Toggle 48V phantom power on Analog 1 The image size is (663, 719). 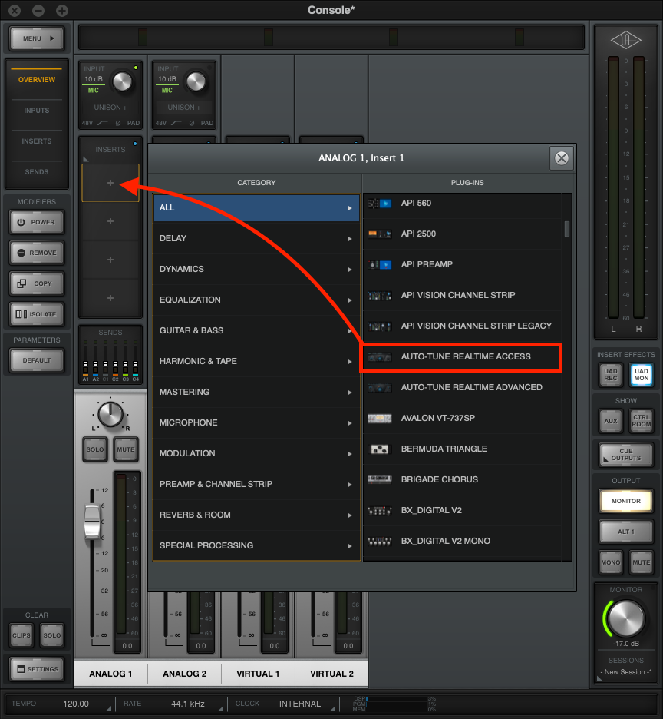(x=87, y=123)
